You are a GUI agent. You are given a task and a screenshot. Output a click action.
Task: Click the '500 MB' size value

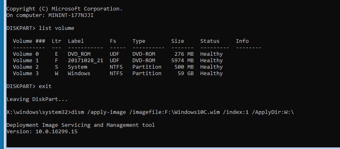(x=184, y=67)
